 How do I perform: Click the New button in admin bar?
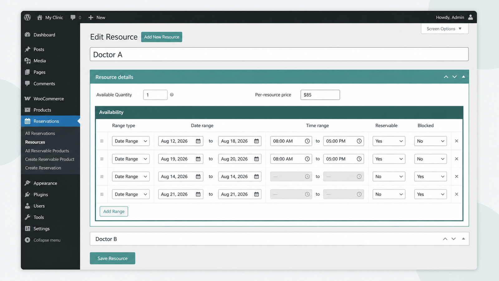point(97,17)
